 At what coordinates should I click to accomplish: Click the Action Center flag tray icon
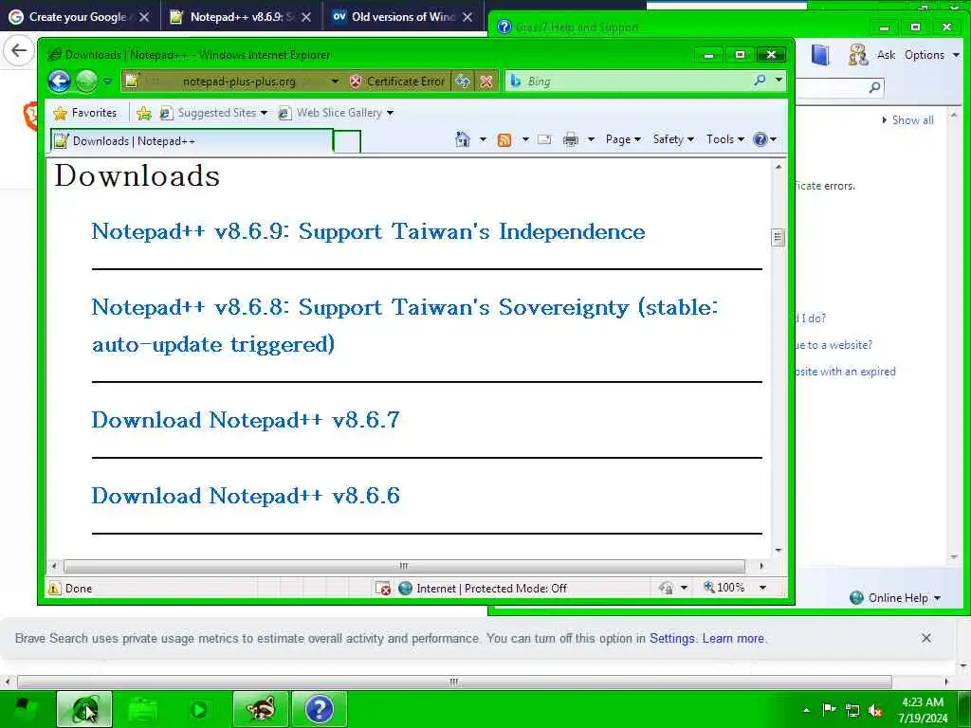tap(829, 709)
